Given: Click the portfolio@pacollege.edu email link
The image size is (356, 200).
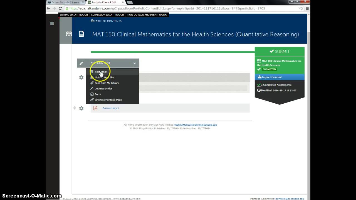Looking at the screenshot, I should (290, 199).
